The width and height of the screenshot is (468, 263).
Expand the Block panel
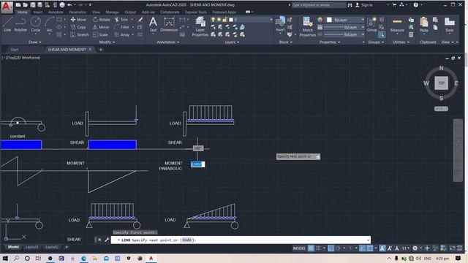point(285,42)
